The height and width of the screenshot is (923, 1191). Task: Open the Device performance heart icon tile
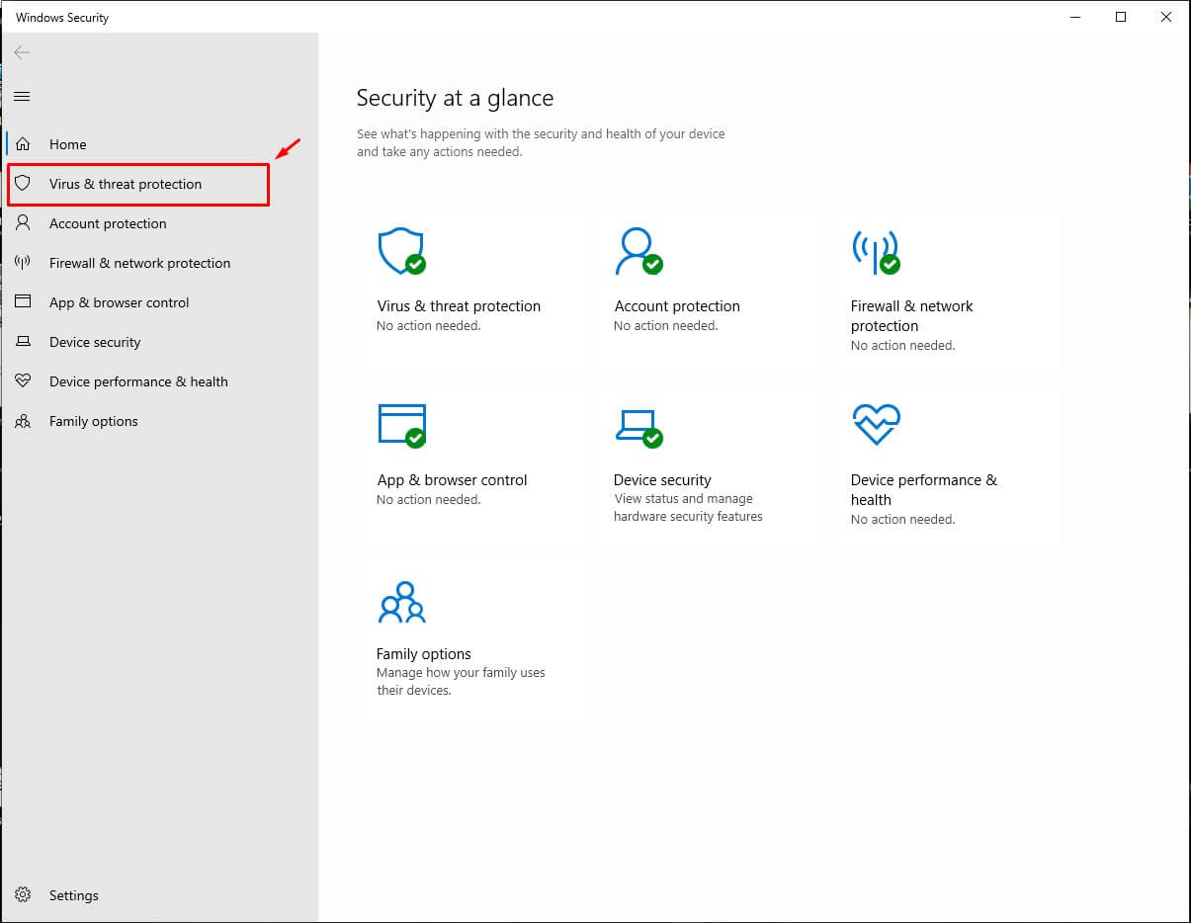coord(875,425)
